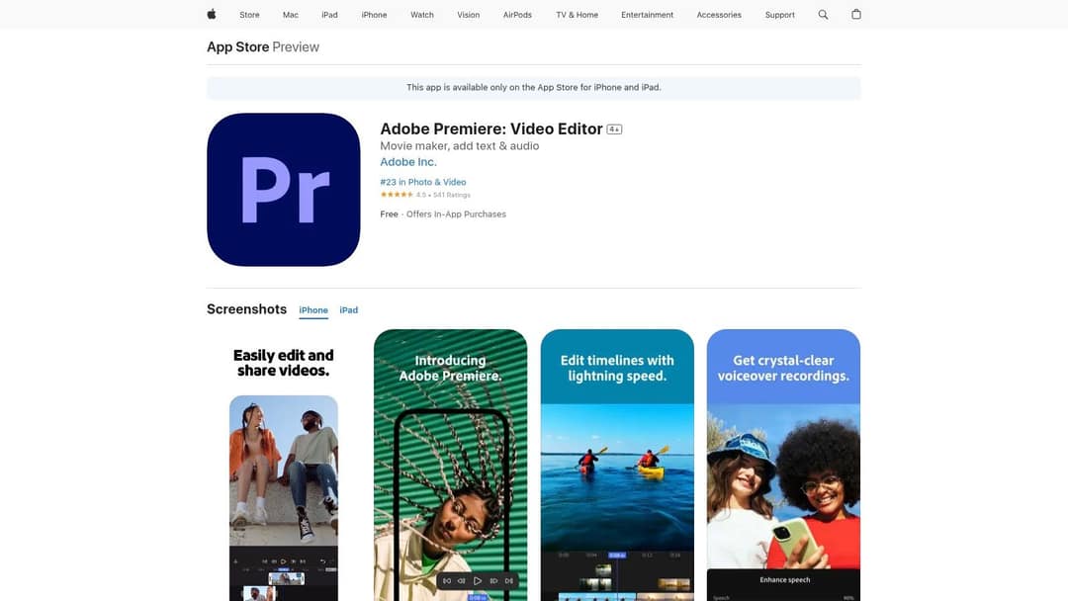The image size is (1068, 601).
Task: Open the Vision menu
Action: (x=469, y=14)
